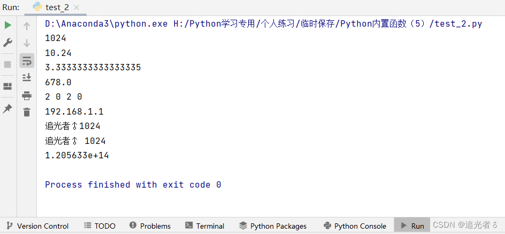Click the Stop process square icon

7,64
